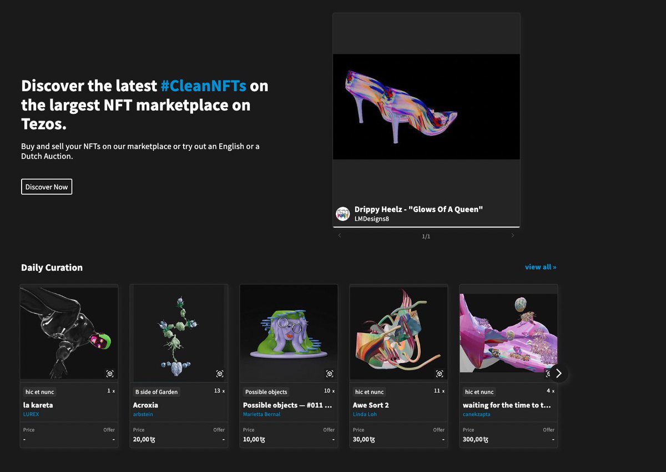Click the next arrow of Daily Curation carousel
Screen dimensions: 666x472
(x=559, y=373)
